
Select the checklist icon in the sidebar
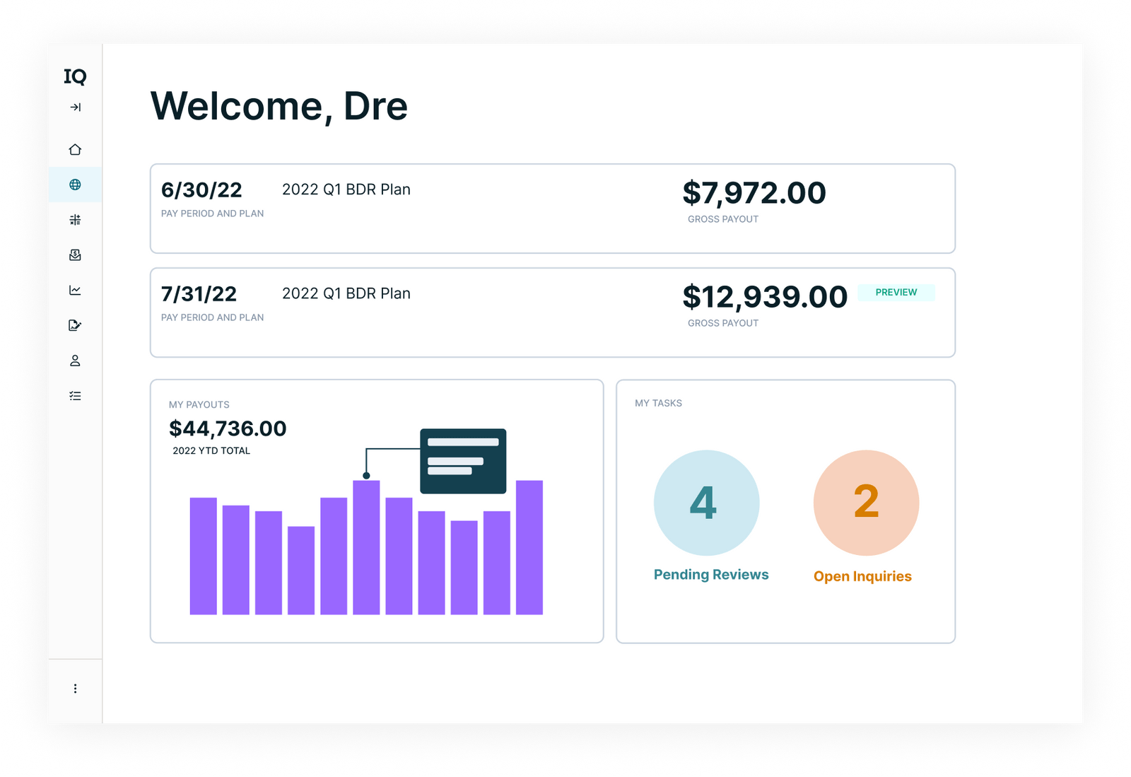(x=75, y=396)
